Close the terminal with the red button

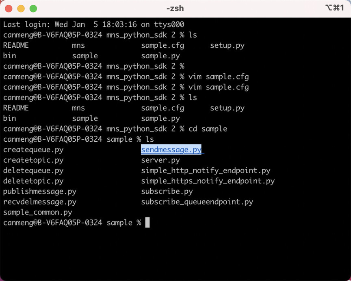click(x=9, y=9)
